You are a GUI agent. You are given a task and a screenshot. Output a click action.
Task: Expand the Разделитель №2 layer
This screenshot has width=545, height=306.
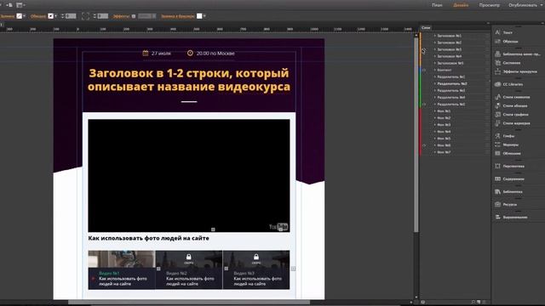click(435, 83)
